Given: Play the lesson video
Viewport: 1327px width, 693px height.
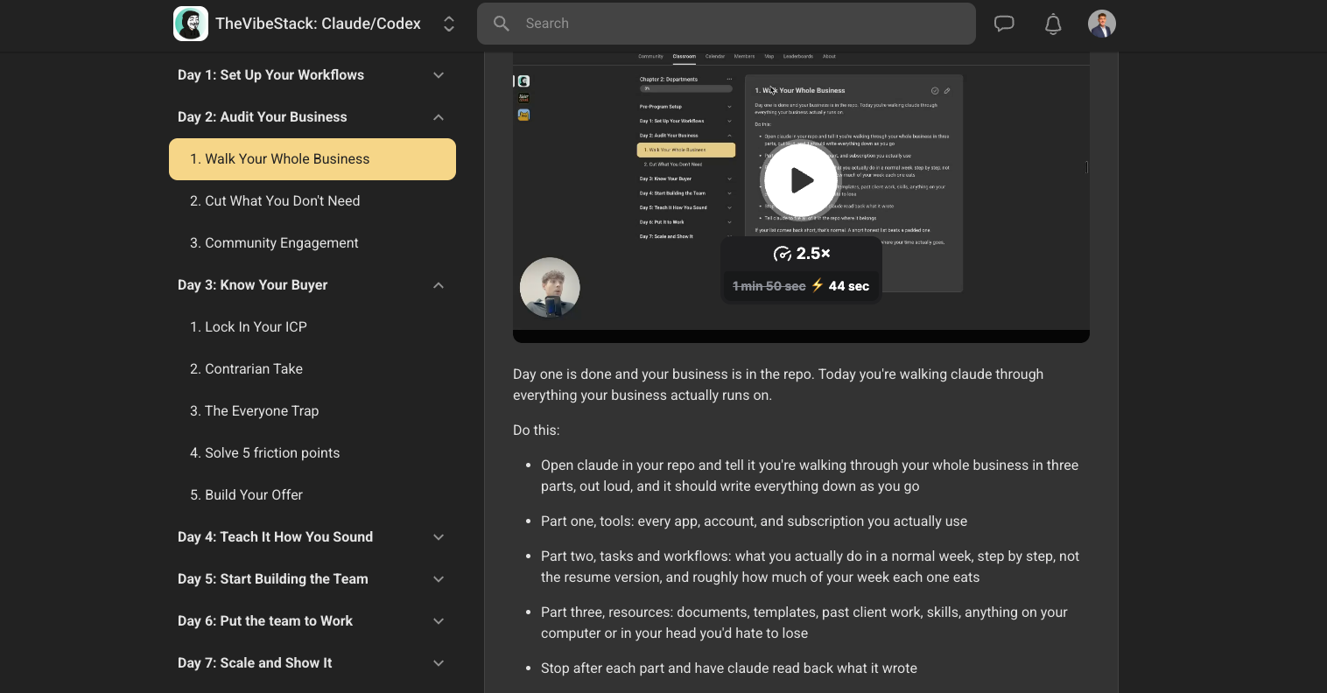Looking at the screenshot, I should pyautogui.click(x=801, y=180).
